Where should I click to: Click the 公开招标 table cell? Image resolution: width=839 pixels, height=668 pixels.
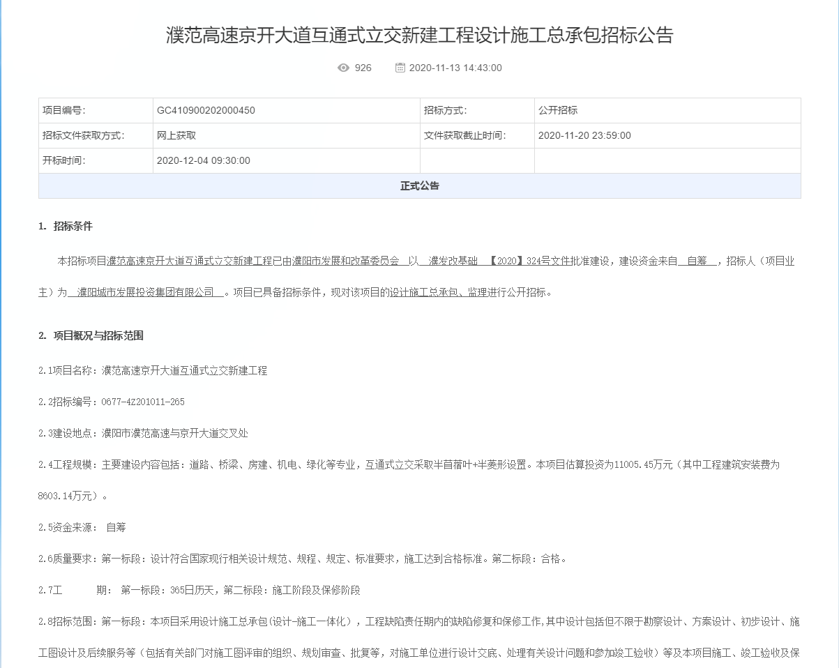558,111
